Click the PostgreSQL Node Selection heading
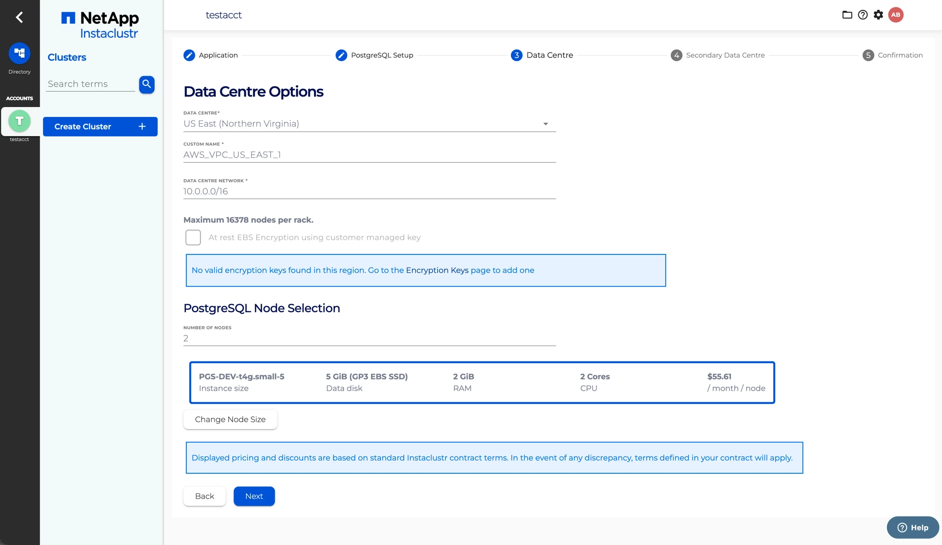Viewport: 942px width, 545px height. [262, 308]
